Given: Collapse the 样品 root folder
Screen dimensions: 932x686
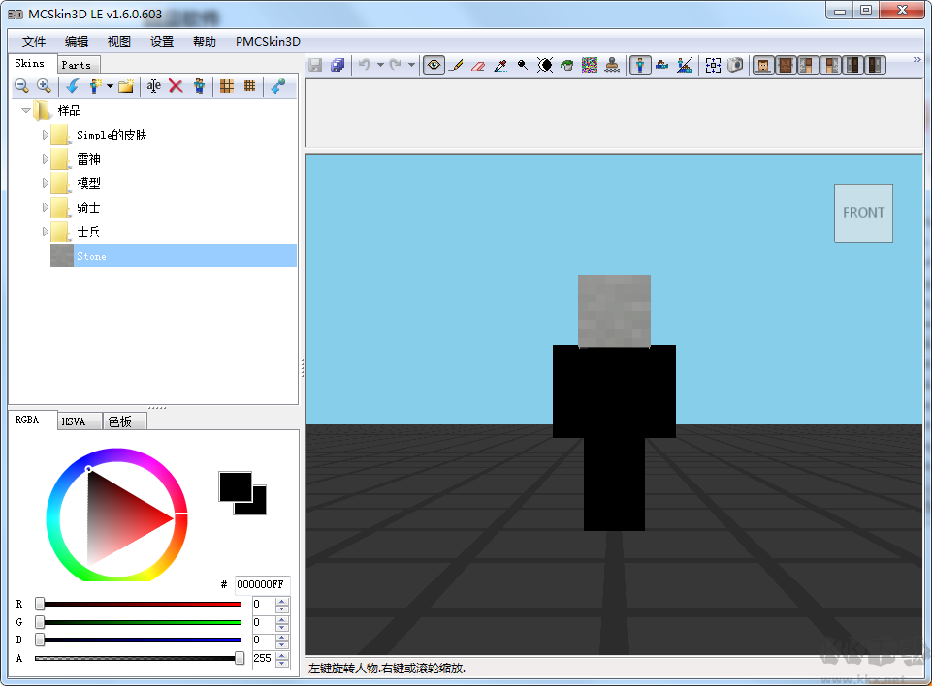Looking at the screenshot, I should point(26,110).
